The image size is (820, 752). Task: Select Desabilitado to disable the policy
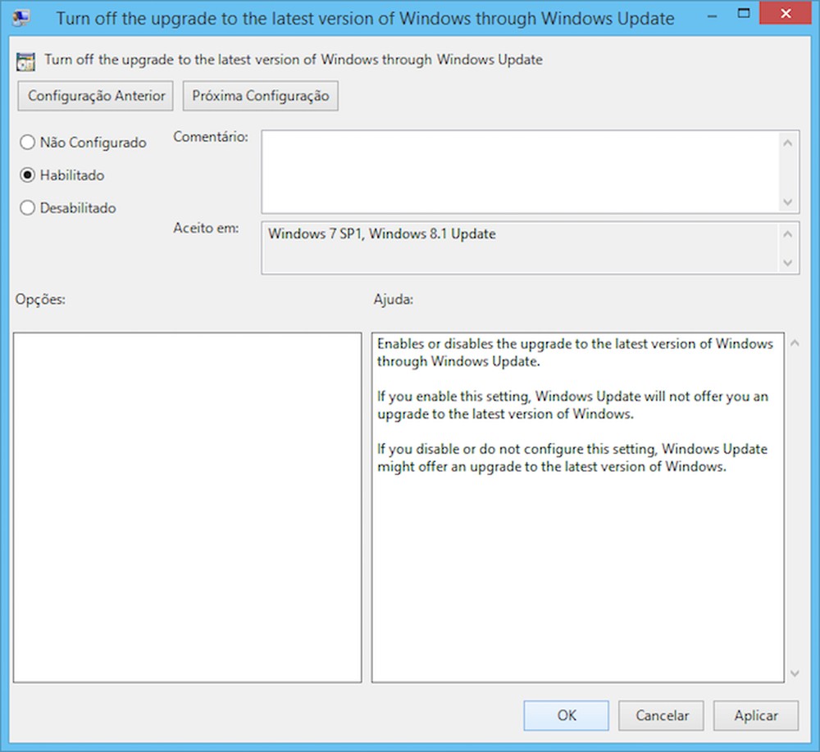tap(26, 207)
